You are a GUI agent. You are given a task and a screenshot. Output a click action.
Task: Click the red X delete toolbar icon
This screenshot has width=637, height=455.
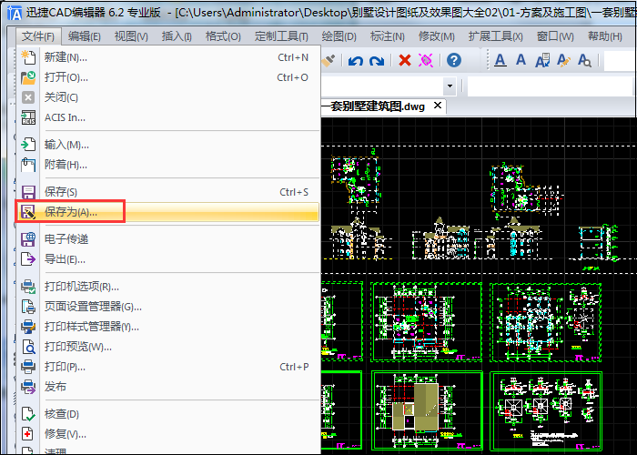405,61
